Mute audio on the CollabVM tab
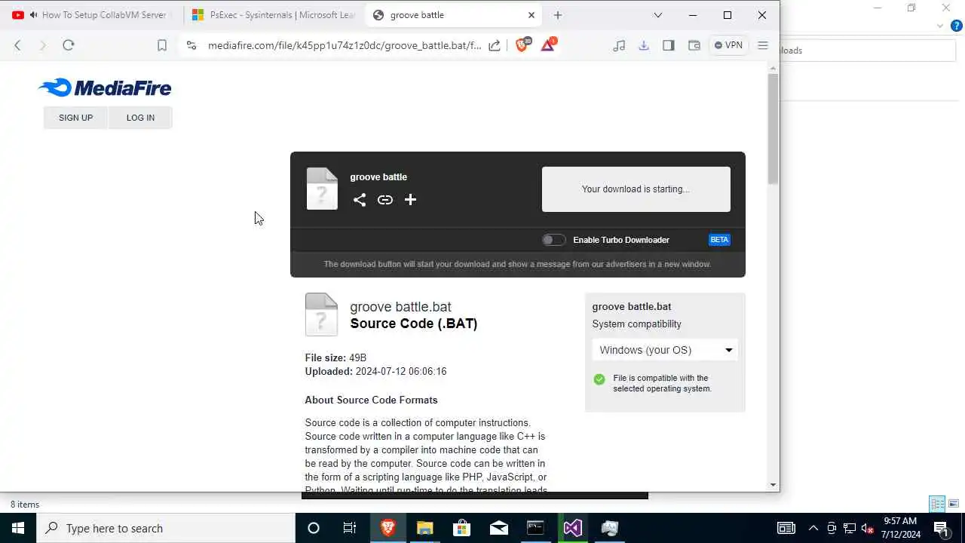Screen dimensions: 965x543 point(34,15)
